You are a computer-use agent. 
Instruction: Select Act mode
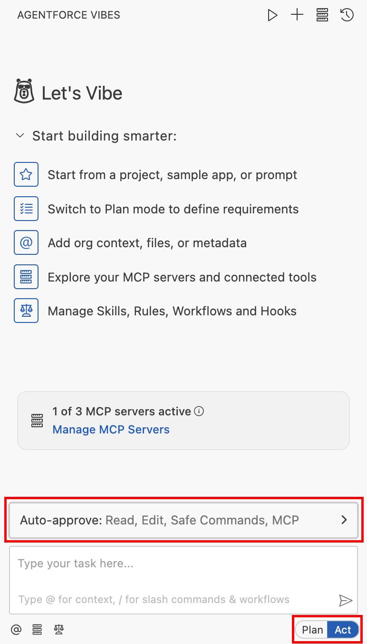[343, 630]
